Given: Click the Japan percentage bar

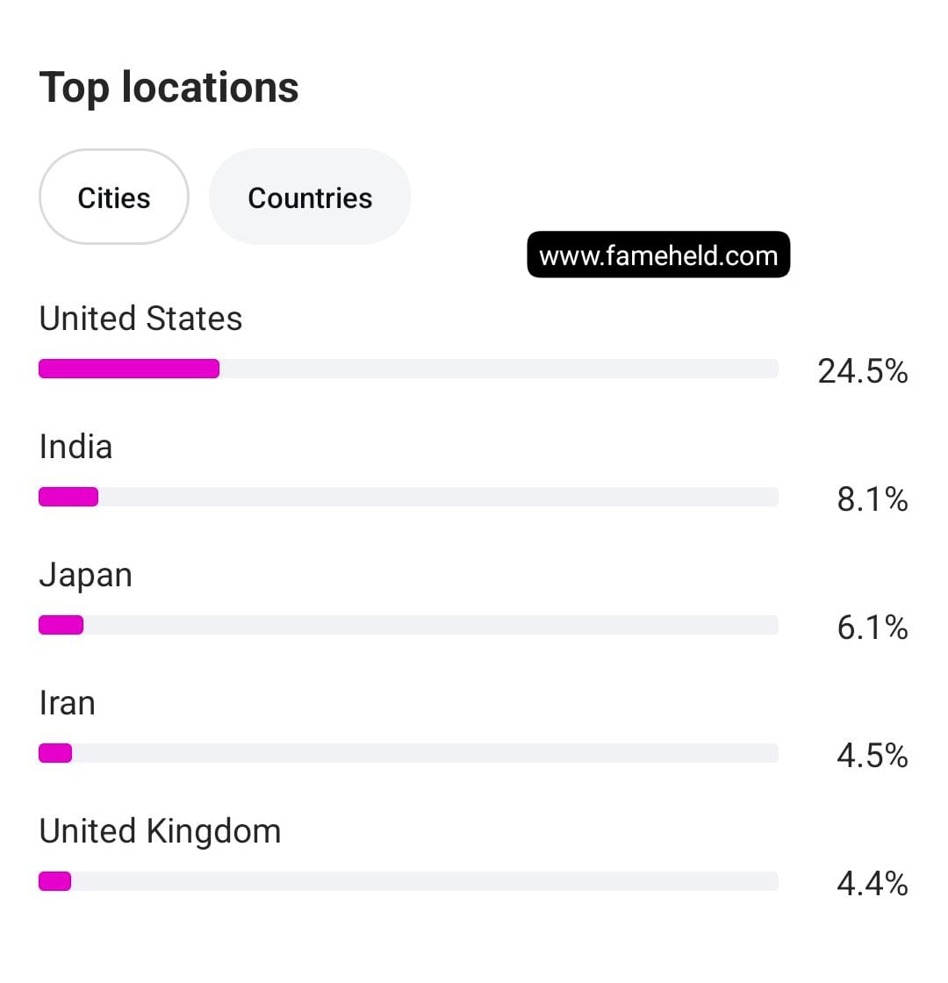Looking at the screenshot, I should (x=408, y=625).
